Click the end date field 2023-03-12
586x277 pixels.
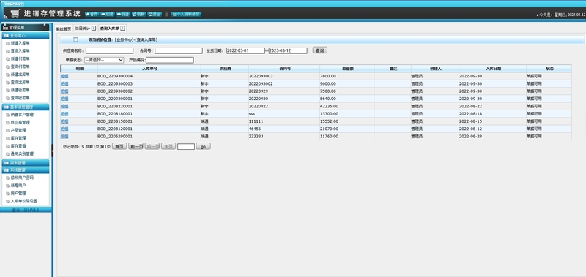click(x=288, y=50)
